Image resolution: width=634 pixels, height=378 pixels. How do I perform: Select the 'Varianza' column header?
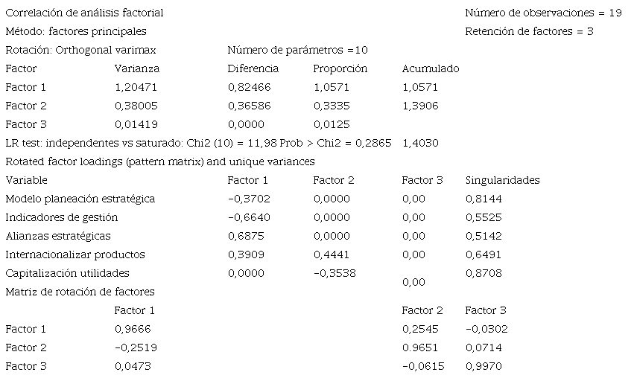point(136,68)
